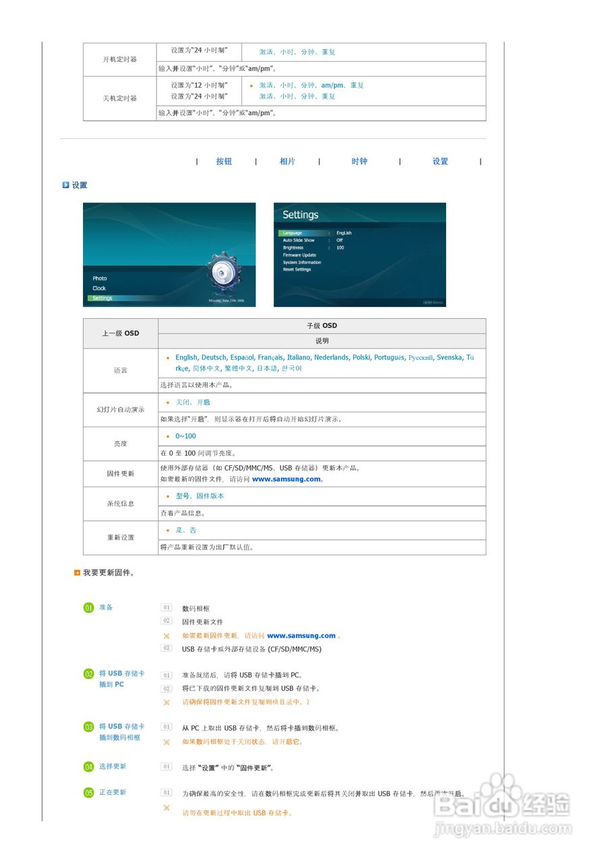Click the green 04 step icon for 选择更新
Viewport: 610px width, 863px height.
point(89,767)
